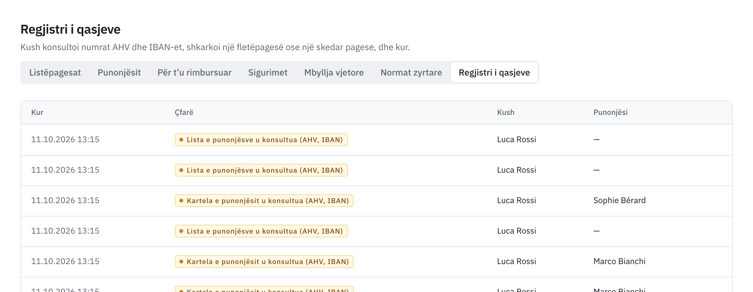The image size is (753, 292).
Task: Click Luca Rossi in Sophie Bérard row
Action: point(516,201)
